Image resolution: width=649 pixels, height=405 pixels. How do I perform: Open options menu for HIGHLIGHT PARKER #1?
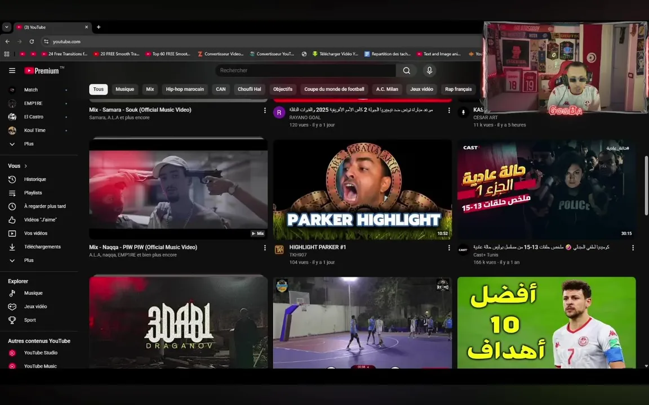[449, 248]
